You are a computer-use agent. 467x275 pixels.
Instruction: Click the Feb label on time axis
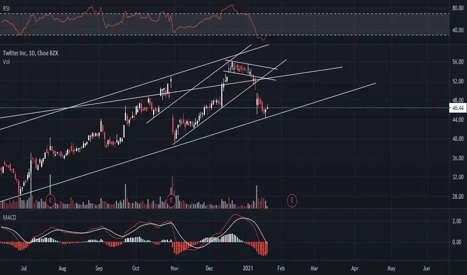[281, 268]
